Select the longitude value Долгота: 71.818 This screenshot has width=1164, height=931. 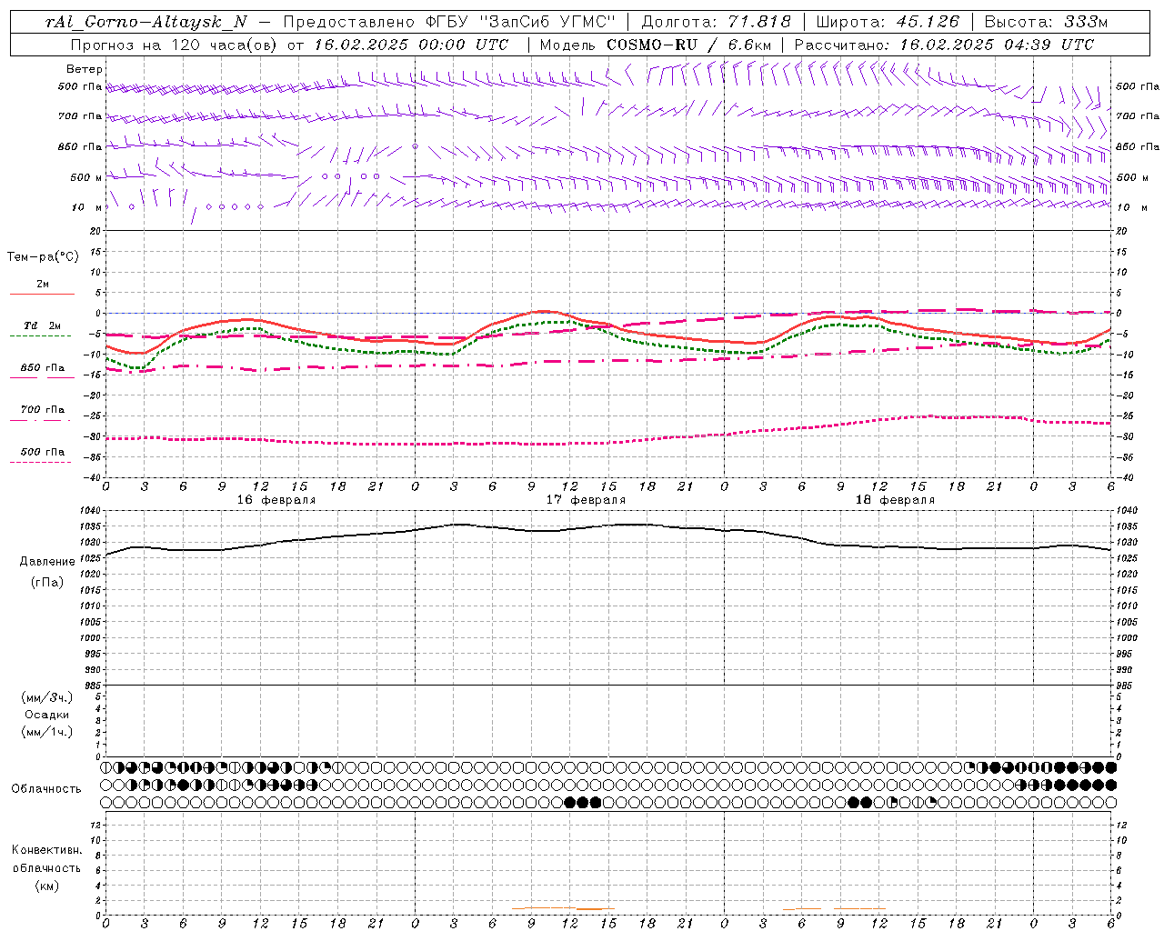point(716,22)
